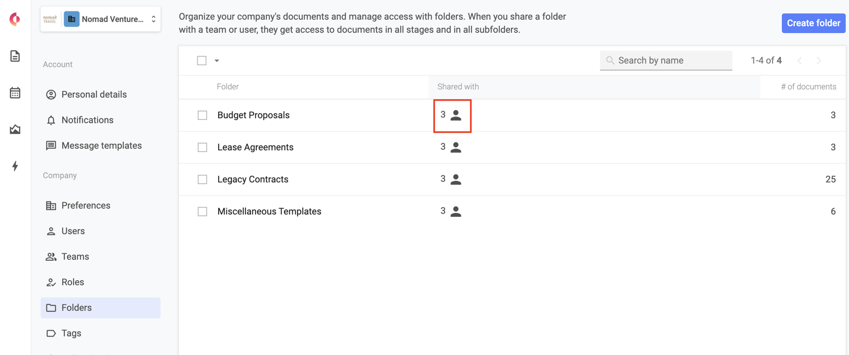849x355 pixels.
Task: Select the Budget Proposals checkbox
Action: click(202, 115)
